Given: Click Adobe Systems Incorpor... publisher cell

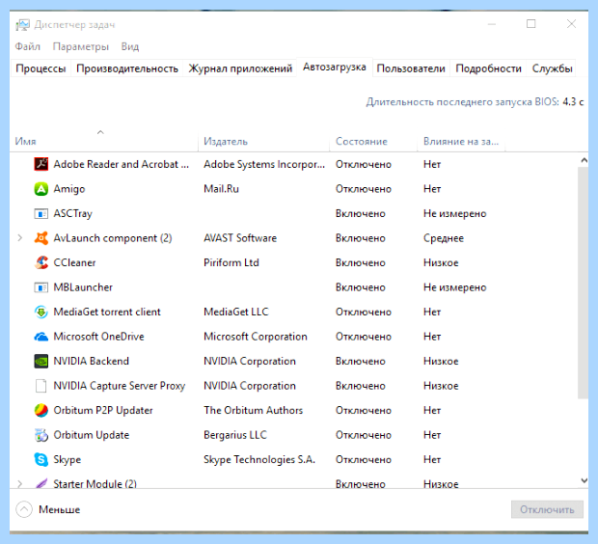Looking at the screenshot, I should pyautogui.click(x=264, y=164).
